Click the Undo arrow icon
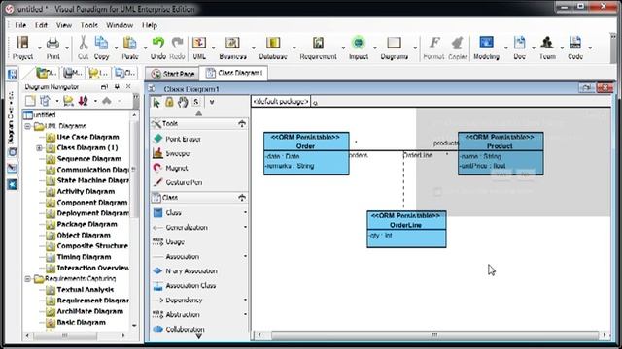The image size is (622, 349). tap(158, 43)
